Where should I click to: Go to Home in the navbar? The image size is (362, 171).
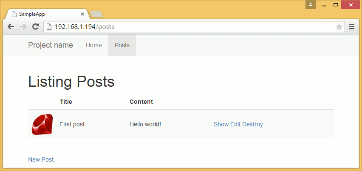click(94, 45)
